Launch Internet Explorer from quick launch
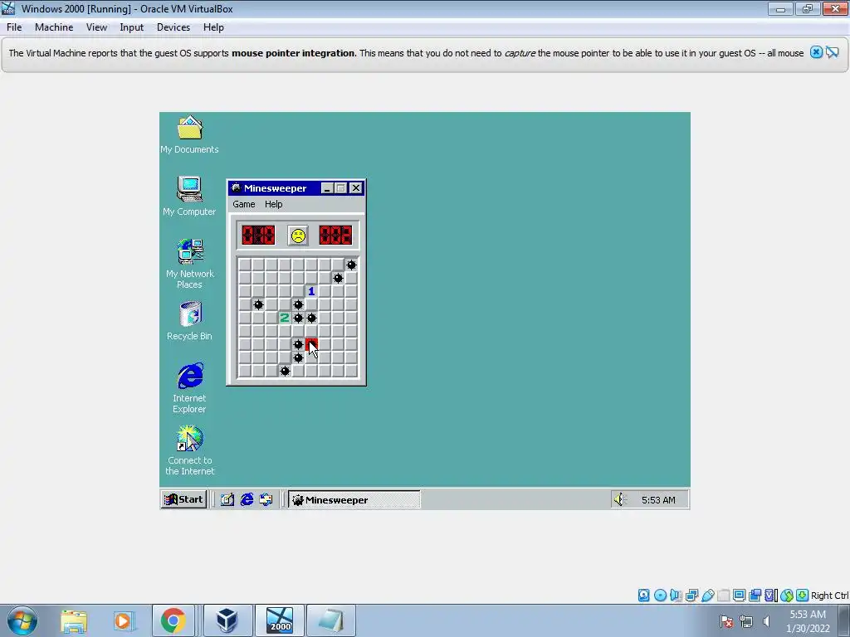Viewport: 850px width, 637px height. click(x=247, y=499)
